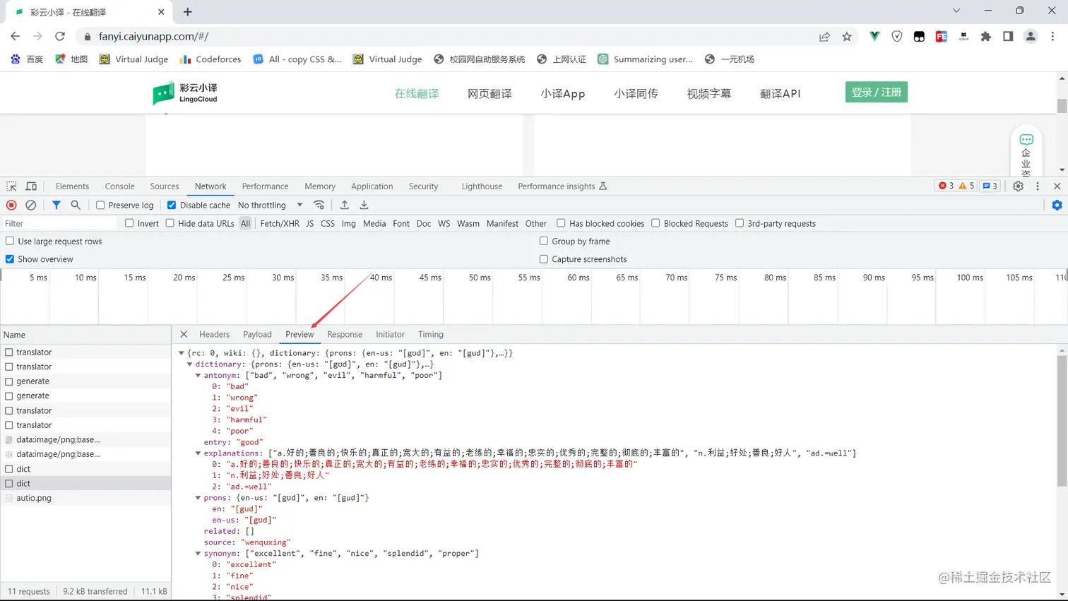The width and height of the screenshot is (1068, 601).
Task: Open the No throttling dropdown
Action: click(x=270, y=205)
